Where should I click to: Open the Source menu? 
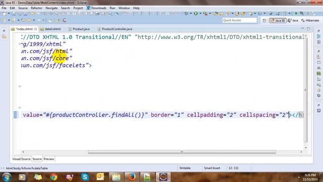tap(23, 8)
